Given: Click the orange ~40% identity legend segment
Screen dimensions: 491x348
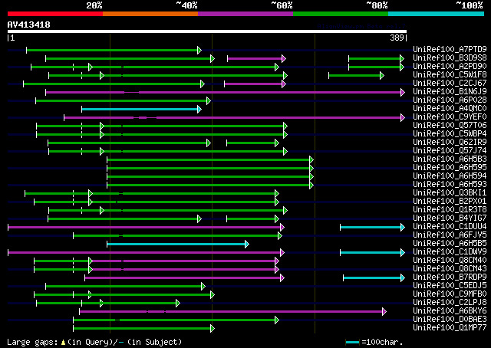Looking at the screenshot, I should 150,14.
